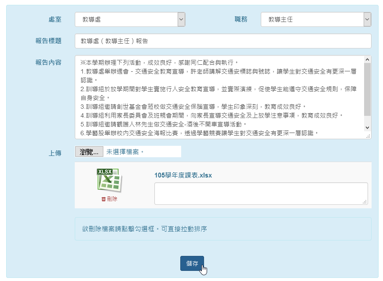The image size is (383, 281).
Task: Open the 處室 dropdown showing 教導處
Action: [130, 19]
